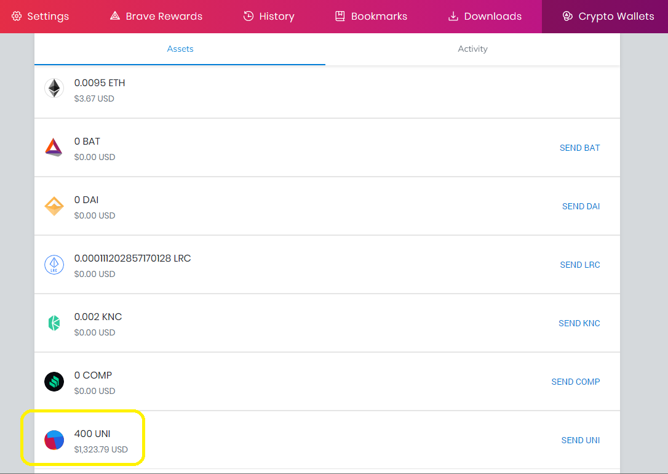Click the Crypto Wallets icon

(x=568, y=16)
